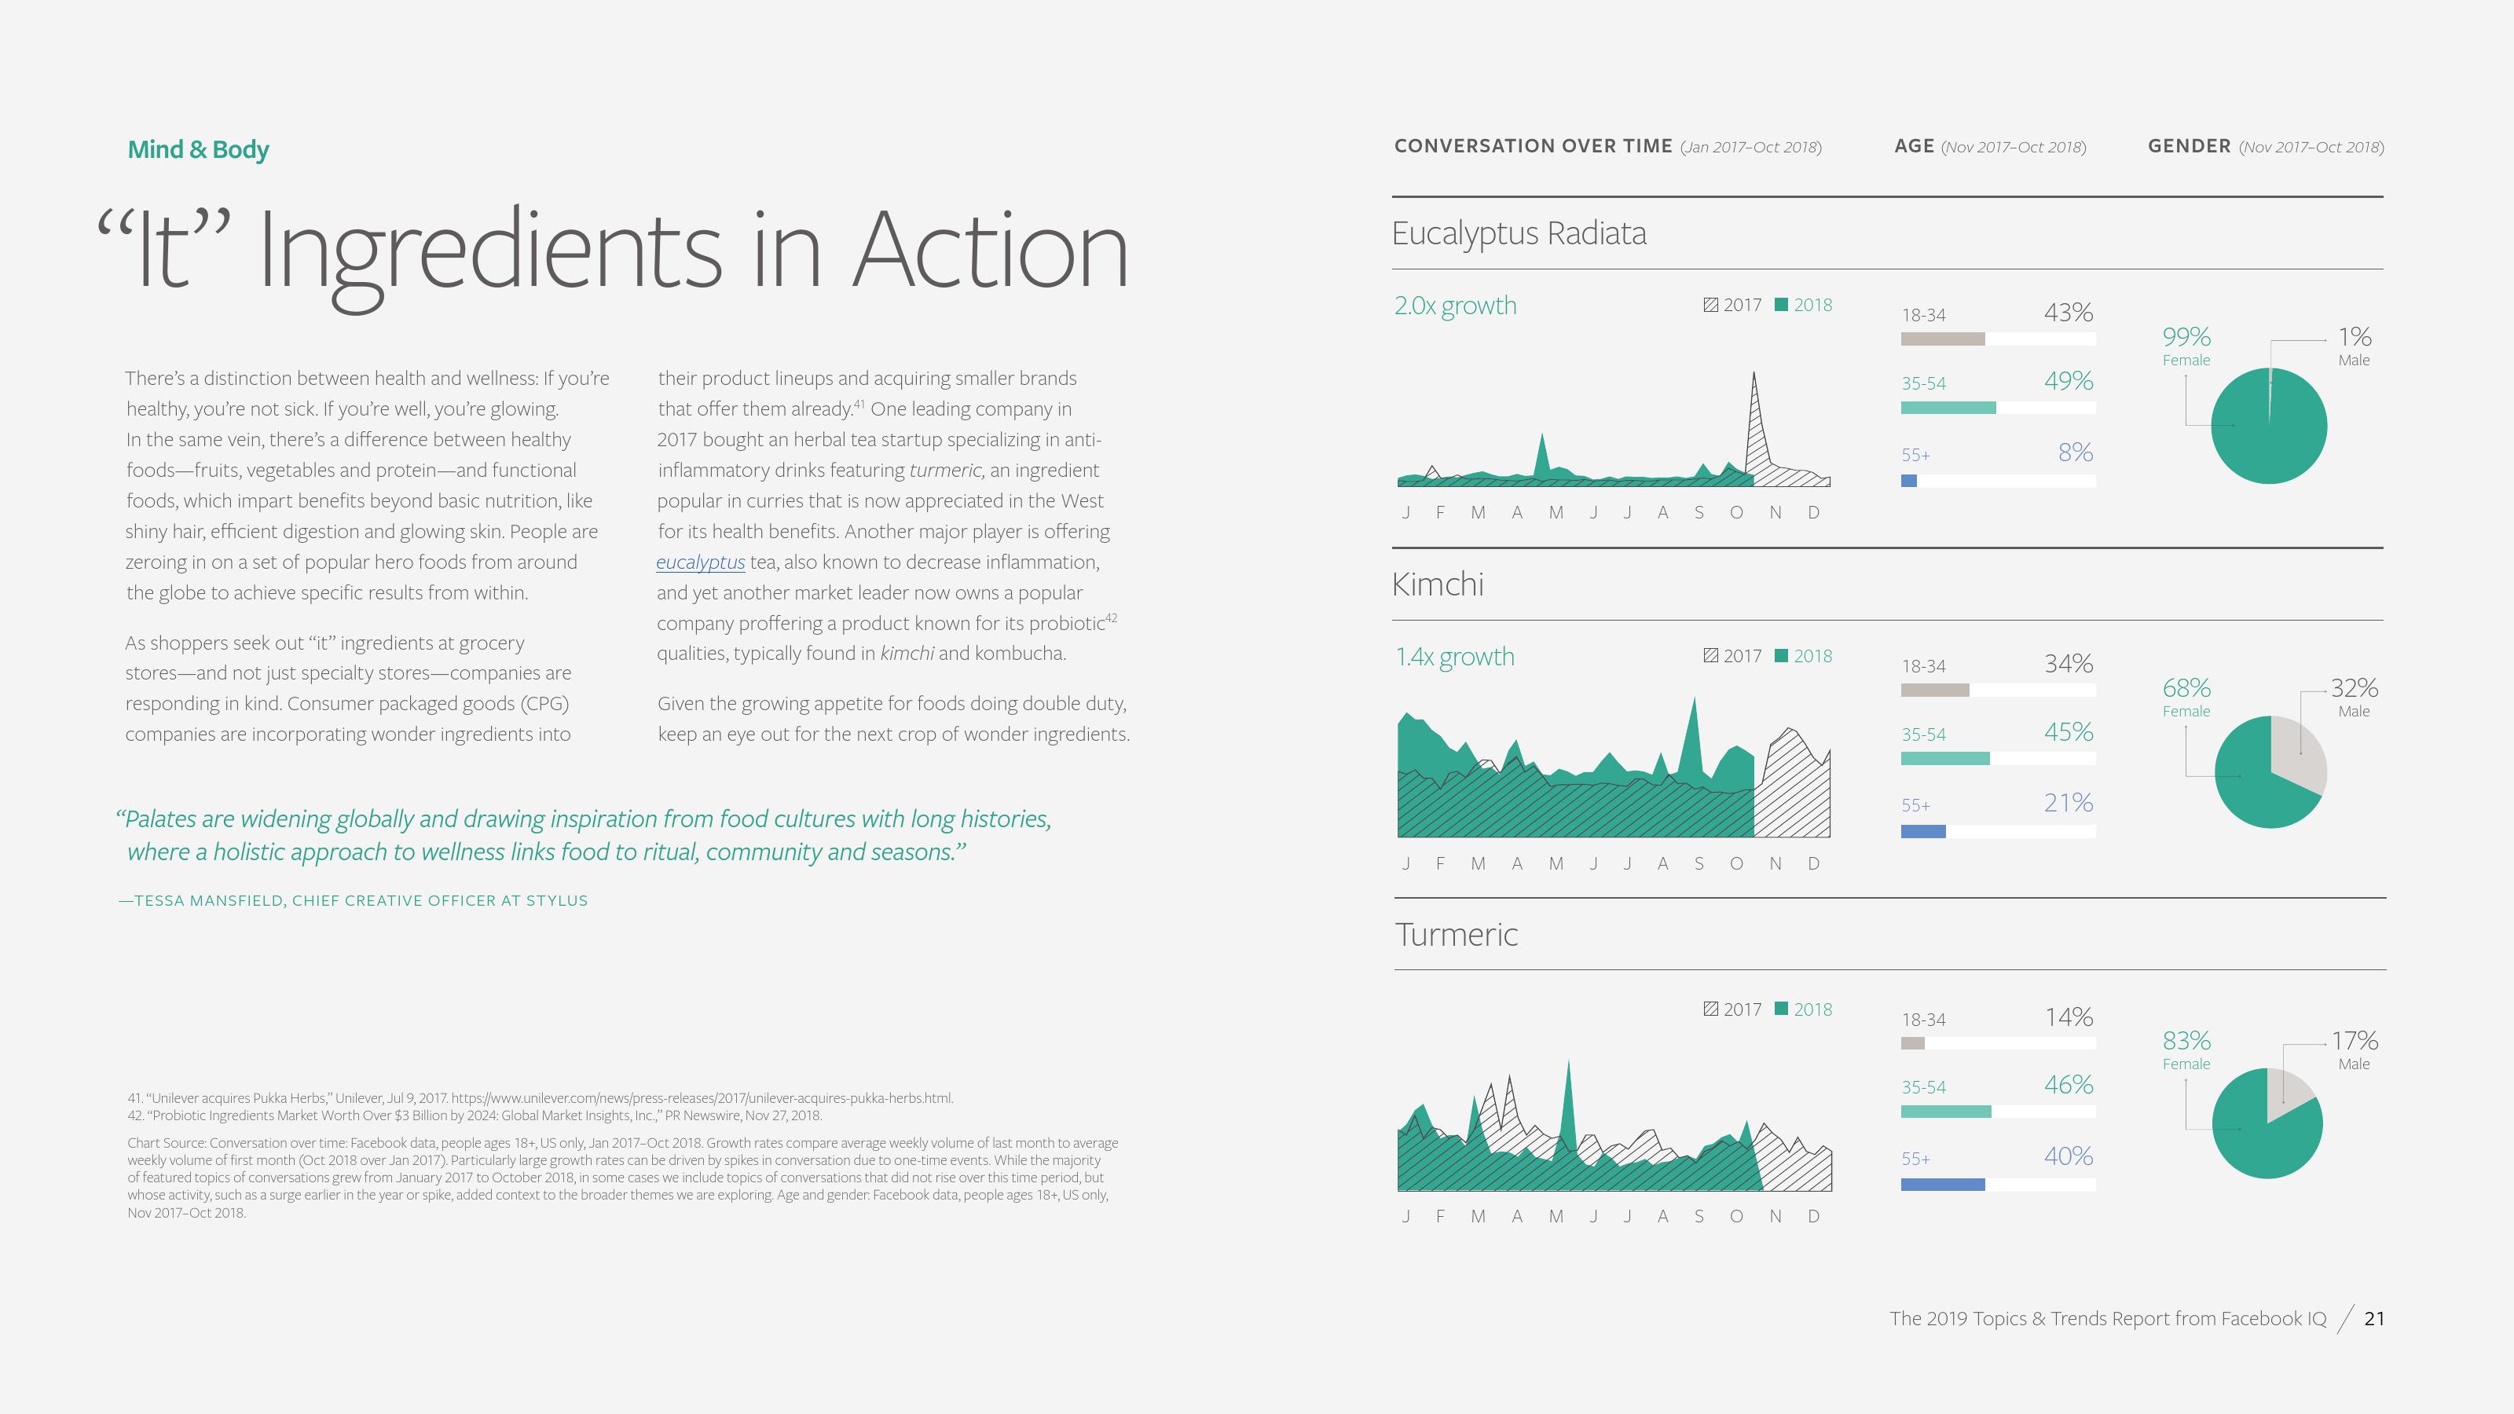2514x1414 pixels.
Task: Click the Kimchi 55+ blue age bar
Action: point(1922,831)
